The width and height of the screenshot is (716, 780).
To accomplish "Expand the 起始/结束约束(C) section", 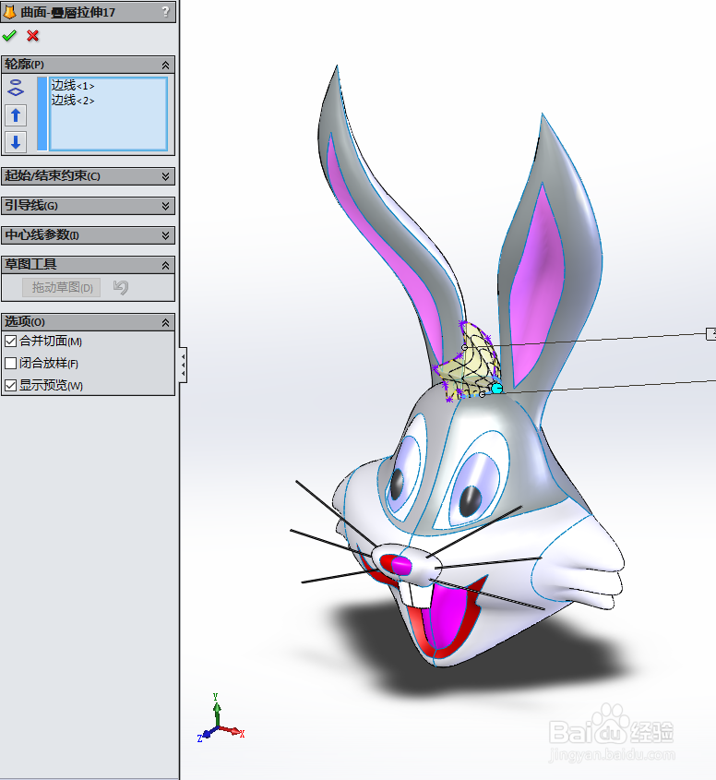I will 165,176.
